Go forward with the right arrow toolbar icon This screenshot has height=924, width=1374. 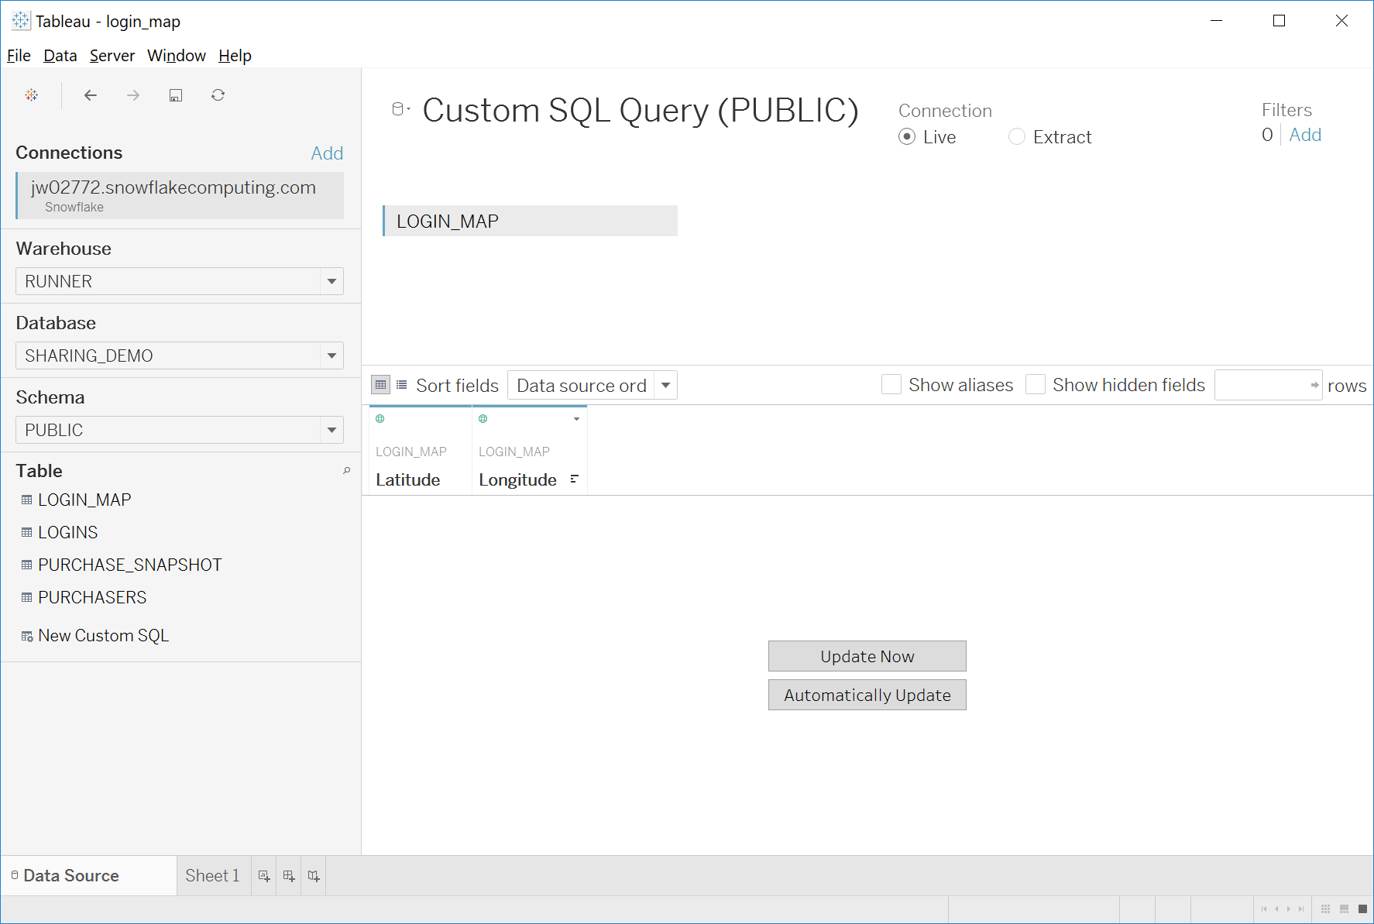pyautogui.click(x=133, y=95)
